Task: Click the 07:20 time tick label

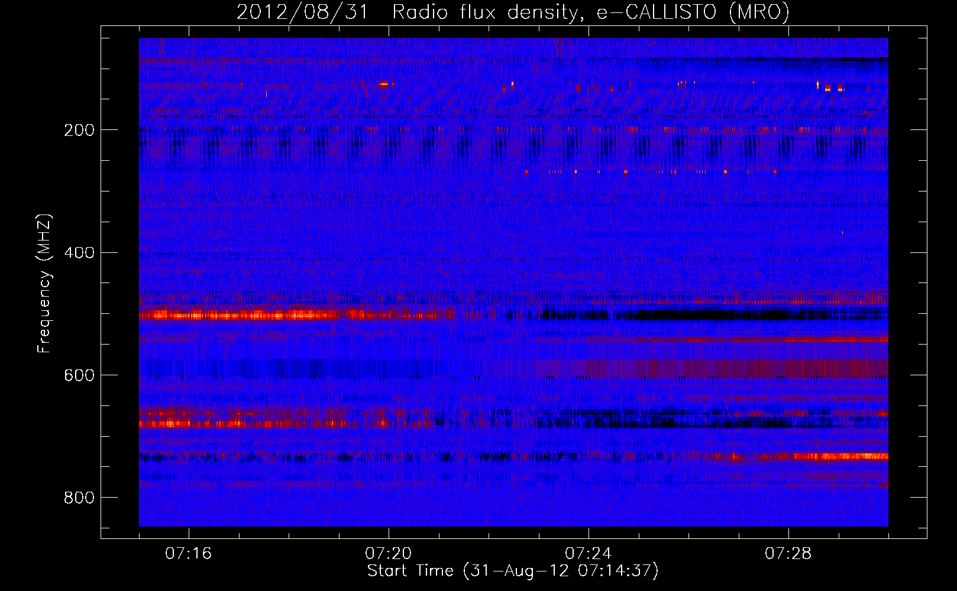Action: [388, 554]
